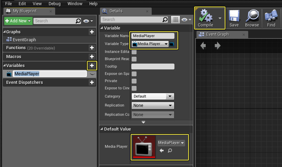
Task: Click the search magnifier in Details panel
Action: 165,20
